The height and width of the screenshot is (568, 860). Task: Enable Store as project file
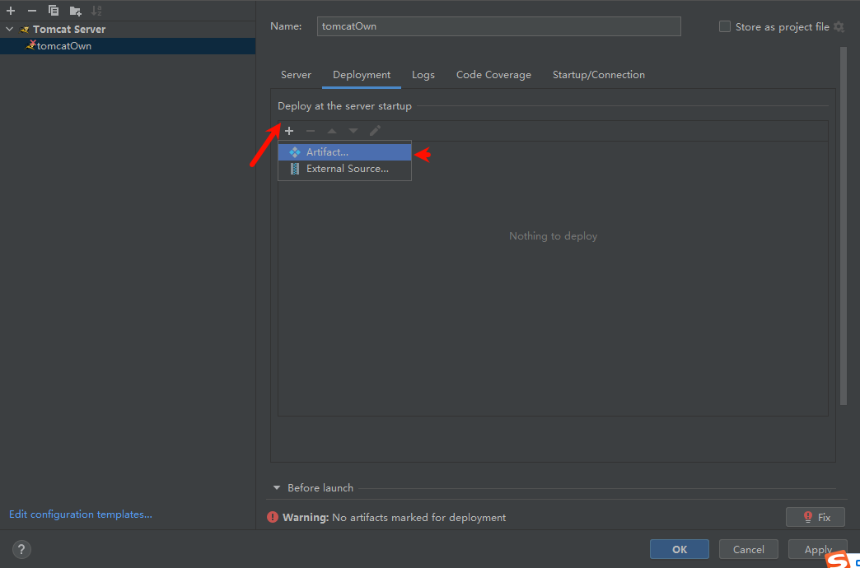pyautogui.click(x=725, y=26)
